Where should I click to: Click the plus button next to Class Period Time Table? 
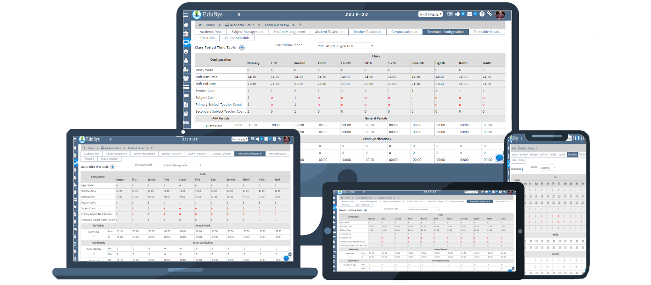[241, 47]
